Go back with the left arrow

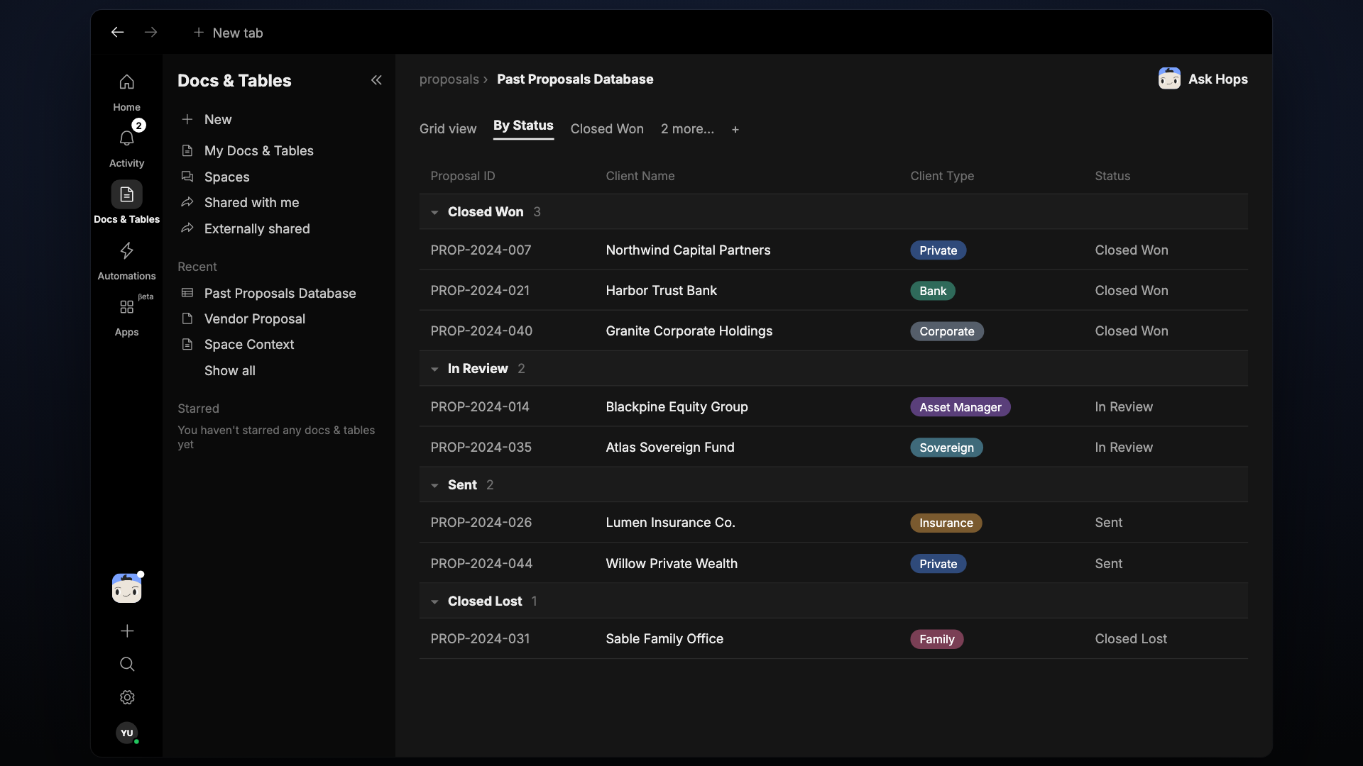[118, 33]
